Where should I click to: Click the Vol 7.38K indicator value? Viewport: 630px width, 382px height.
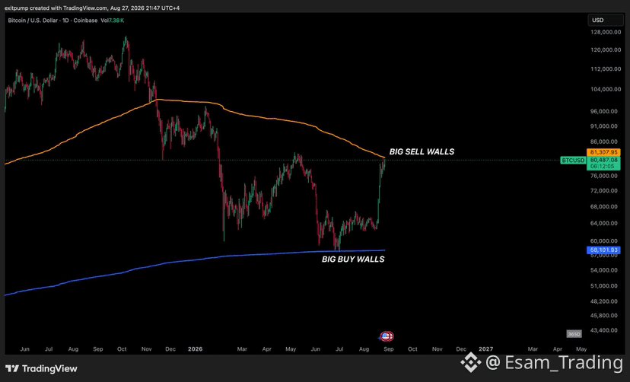click(x=113, y=20)
